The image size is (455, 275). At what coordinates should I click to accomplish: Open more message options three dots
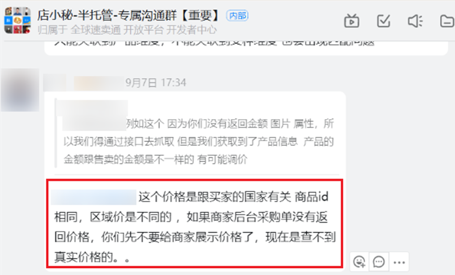pos(399,262)
